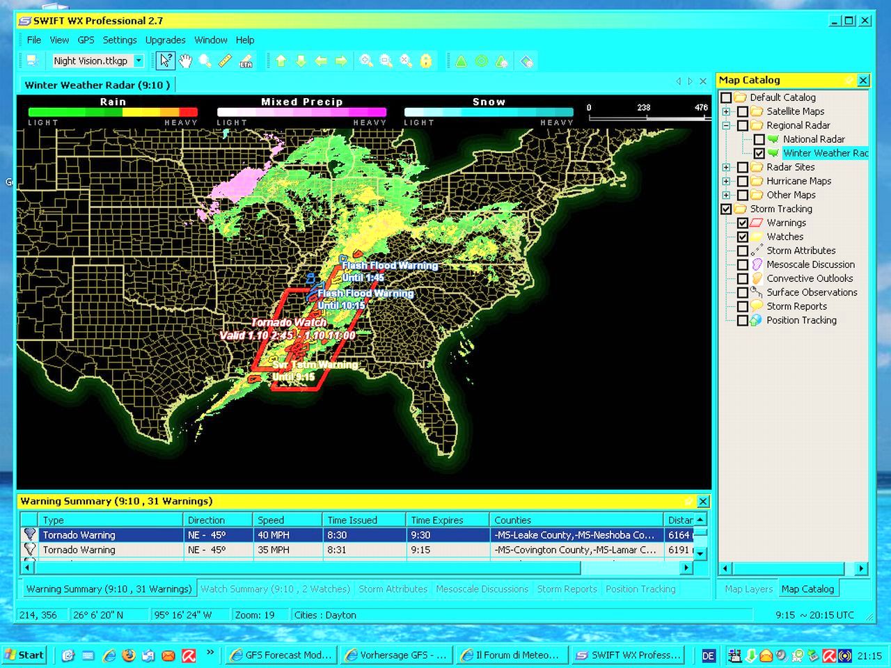
Task: Click scroll-down arrow in warnings table
Action: click(701, 554)
